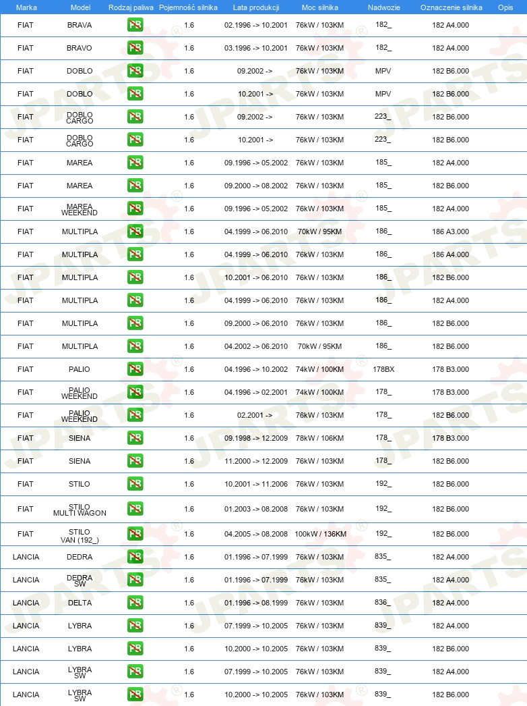Click fuel icon in STILO 10.2001 row
Image resolution: width=527 pixels, height=706 pixels.
click(x=135, y=484)
